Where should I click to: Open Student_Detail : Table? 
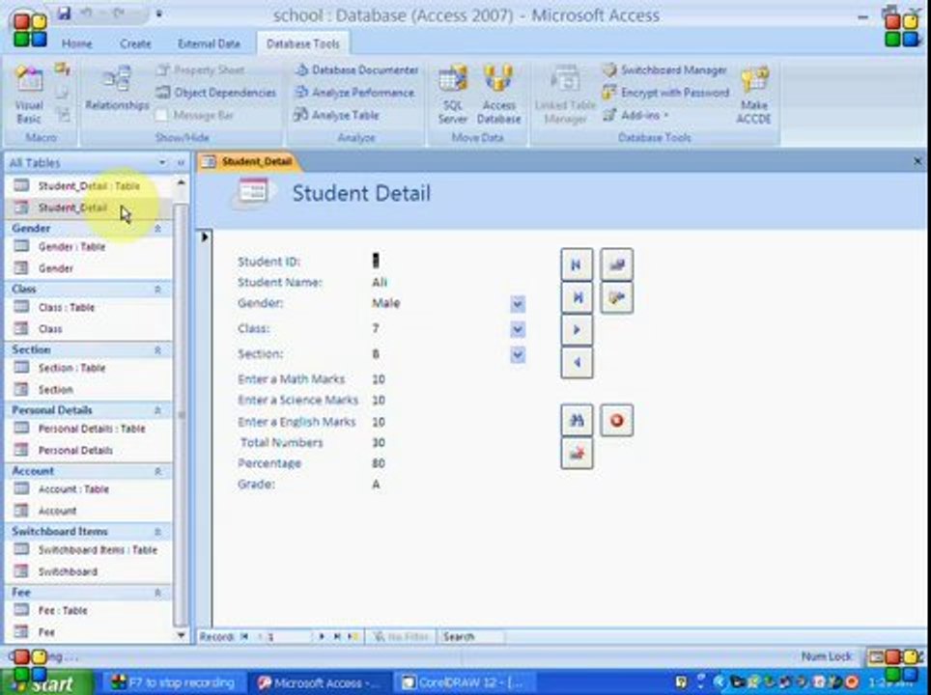pyautogui.click(x=89, y=186)
